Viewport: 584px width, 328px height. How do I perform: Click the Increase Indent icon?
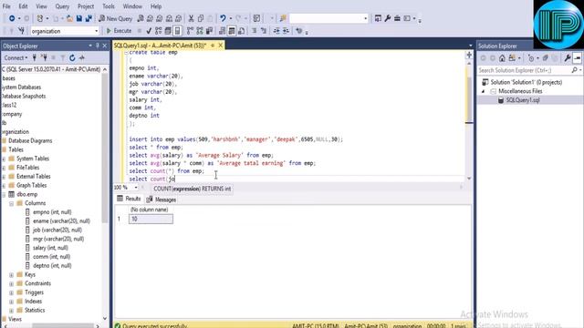click(286, 31)
